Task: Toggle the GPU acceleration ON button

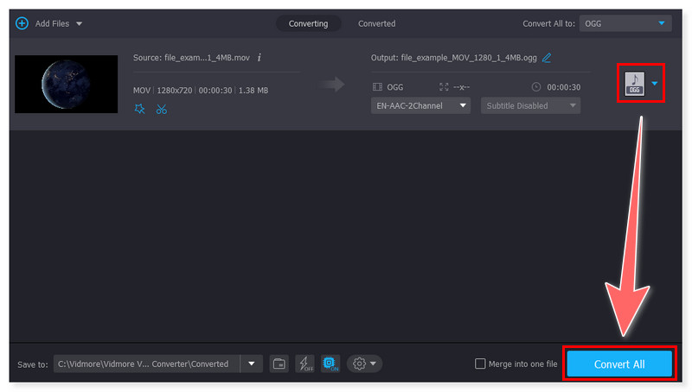Action: click(x=330, y=364)
